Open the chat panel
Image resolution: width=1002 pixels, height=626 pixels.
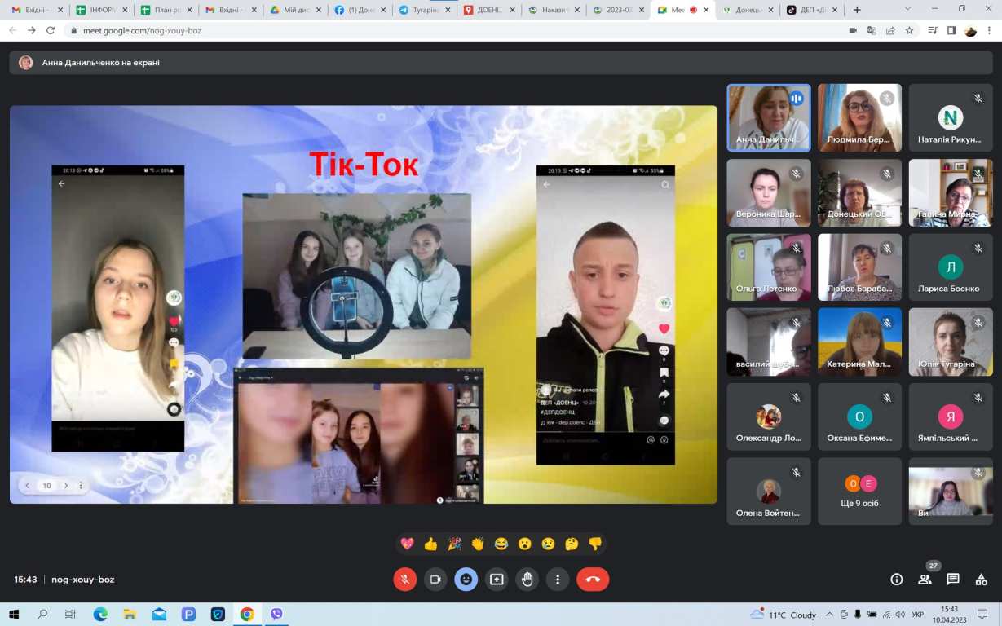tap(953, 580)
